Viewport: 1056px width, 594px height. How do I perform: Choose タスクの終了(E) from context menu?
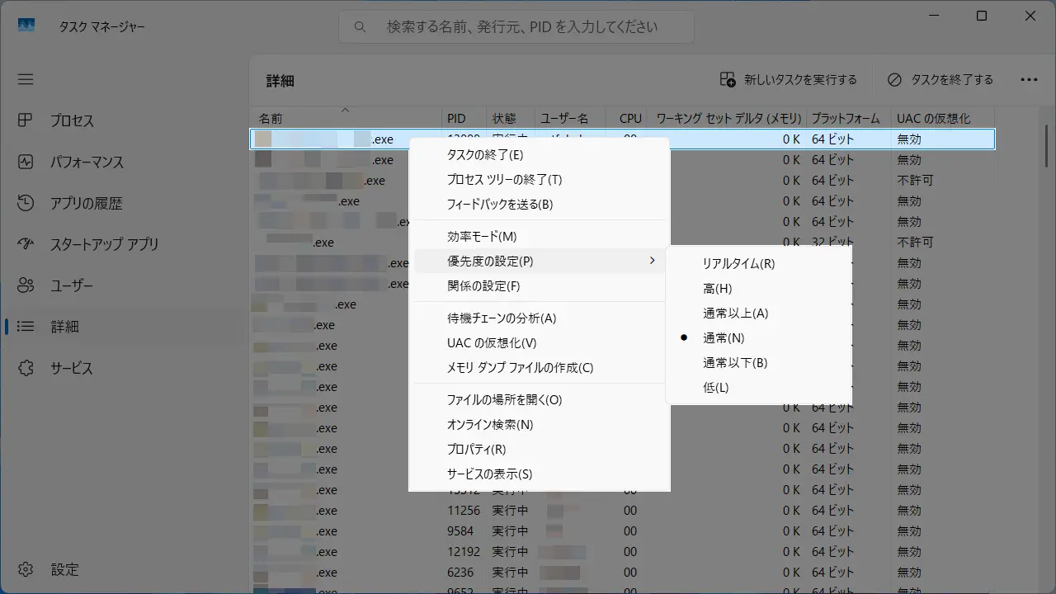click(x=484, y=155)
